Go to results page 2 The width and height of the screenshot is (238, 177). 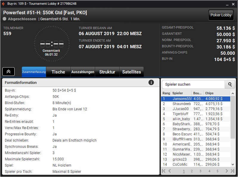click(x=192, y=171)
